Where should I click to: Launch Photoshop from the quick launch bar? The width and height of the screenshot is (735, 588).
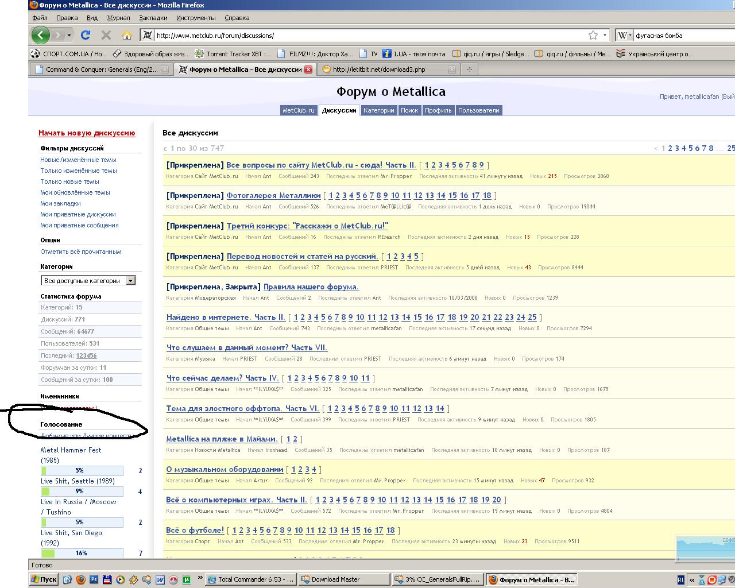[x=94, y=579]
